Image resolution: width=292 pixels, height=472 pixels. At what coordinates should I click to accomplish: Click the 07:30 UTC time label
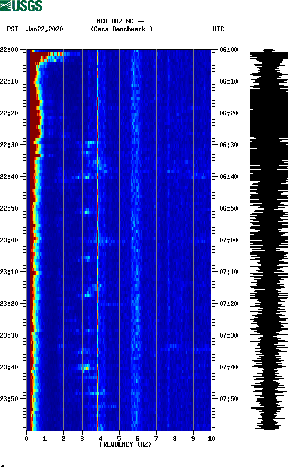tap(229, 335)
